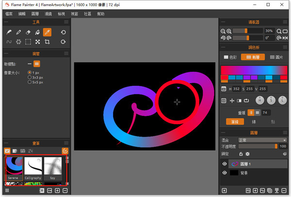Screen dimensions: 291x197
Task: Click the undo arrow in tools panel
Action: coord(63,32)
